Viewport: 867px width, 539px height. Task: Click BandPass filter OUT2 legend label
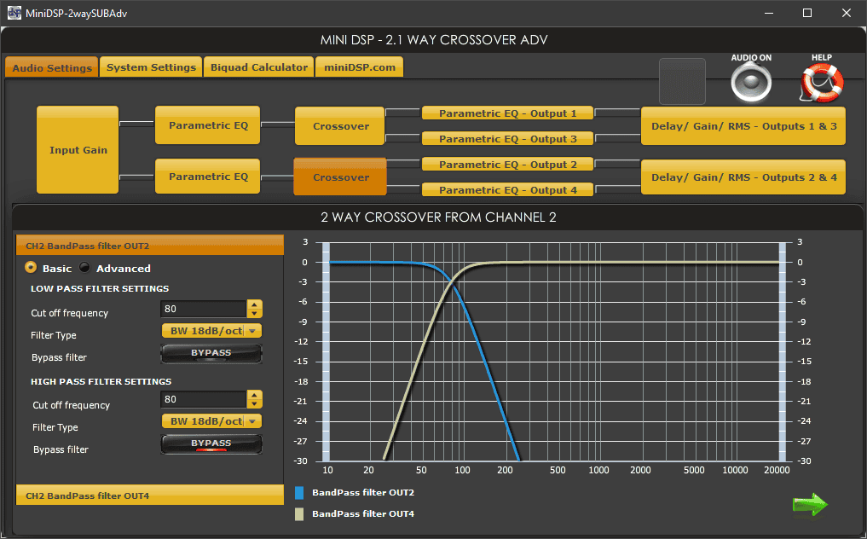[362, 492]
